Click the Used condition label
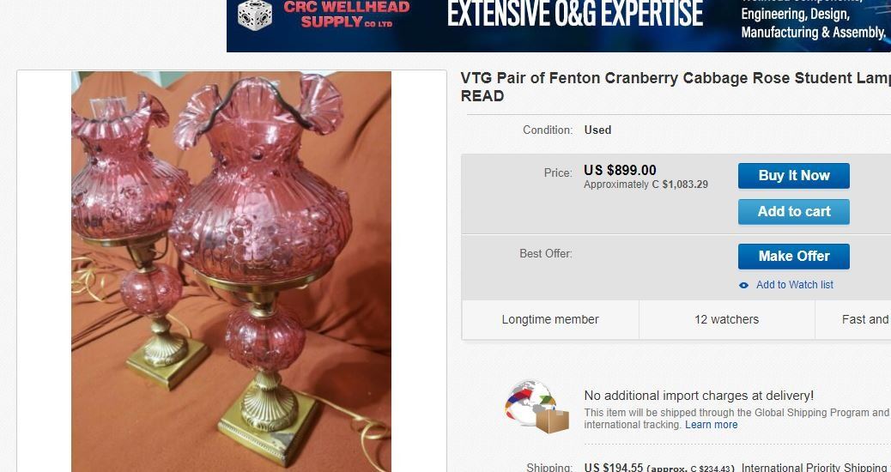The width and height of the screenshot is (891, 472). pos(597,130)
